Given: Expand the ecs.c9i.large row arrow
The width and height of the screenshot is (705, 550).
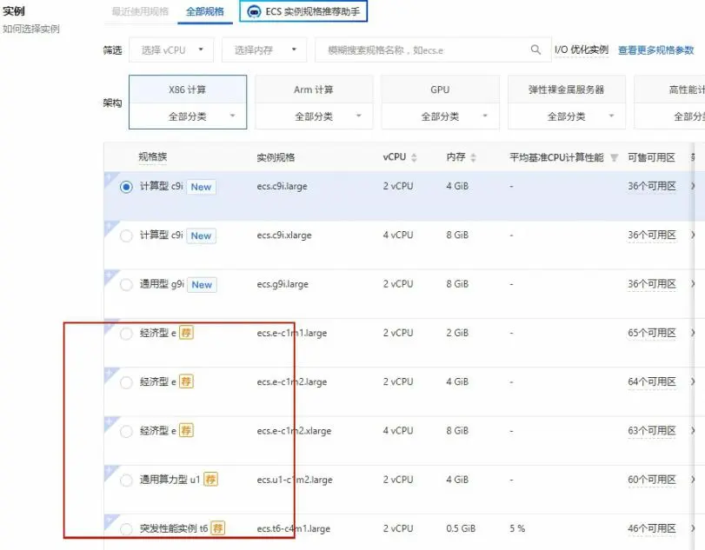Looking at the screenshot, I should 693,186.
